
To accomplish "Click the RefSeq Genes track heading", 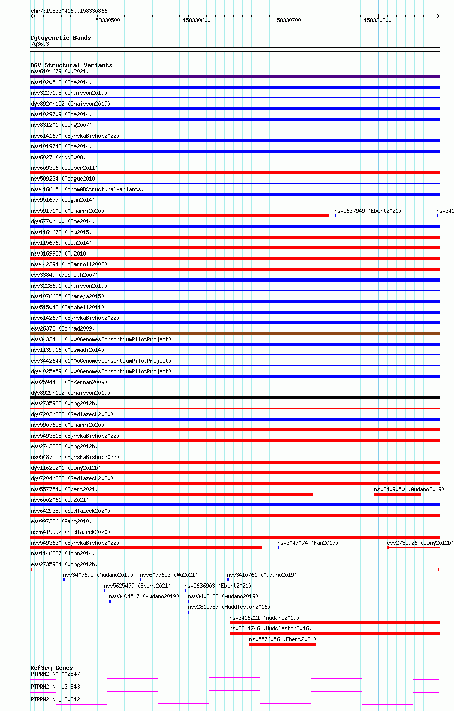I will [x=52, y=668].
